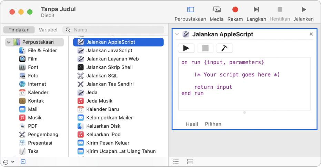Collapse the Jalankan AppleScript action chevron
Image resolution: width=321 pixels, height=167 pixels.
[x=177, y=34]
